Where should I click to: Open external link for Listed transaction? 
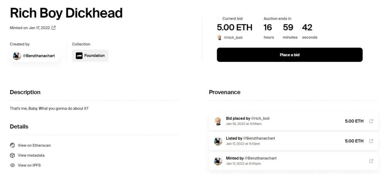pyautogui.click(x=371, y=141)
